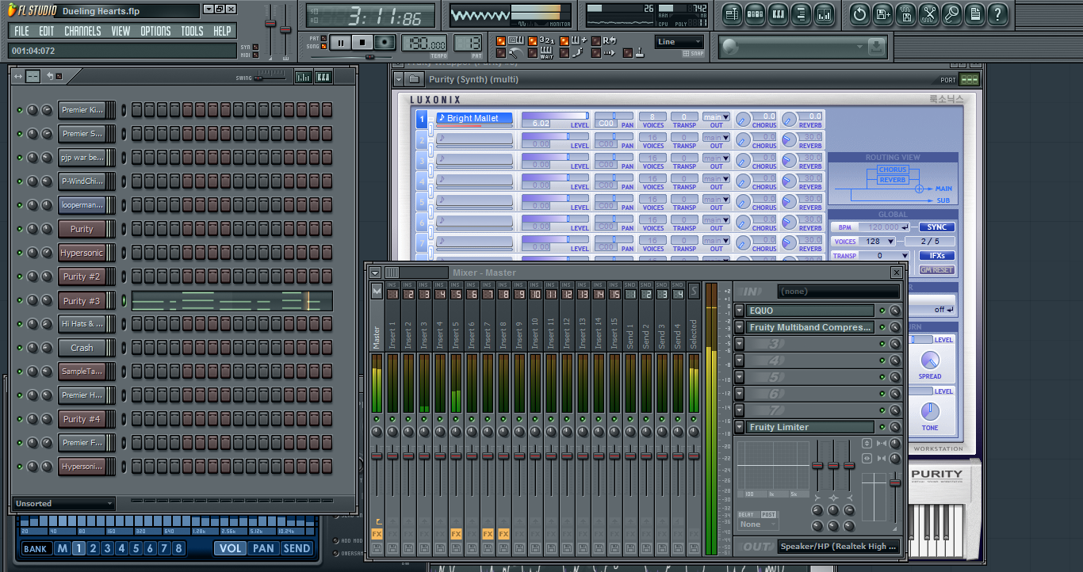Open Fruity Multiband Compressor slot arrow
This screenshot has width=1083, height=572.
739,327
